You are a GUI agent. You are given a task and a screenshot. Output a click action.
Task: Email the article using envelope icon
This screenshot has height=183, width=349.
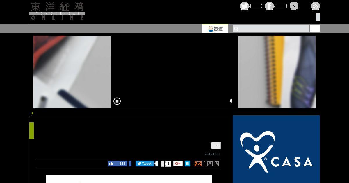tap(198, 164)
